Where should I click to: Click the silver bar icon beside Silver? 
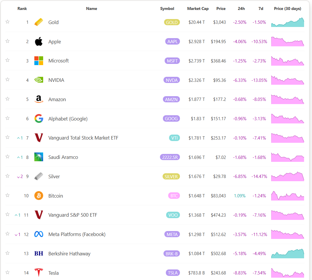[38, 176]
